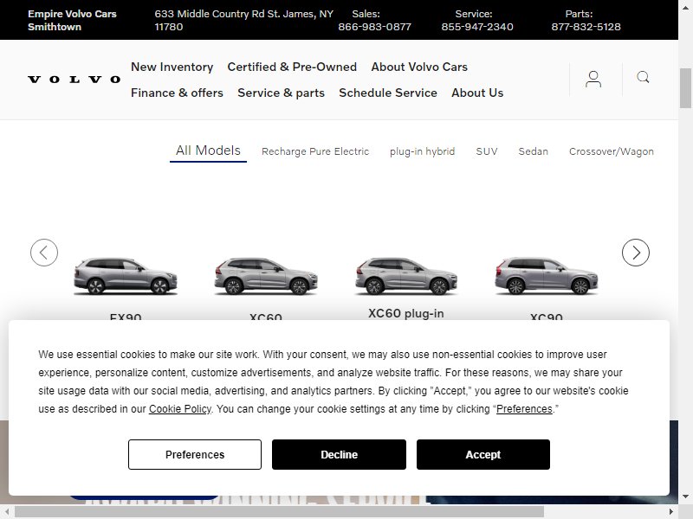Click the Volvo logo

click(x=74, y=80)
